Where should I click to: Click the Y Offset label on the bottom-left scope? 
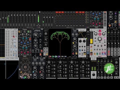point(16,58)
